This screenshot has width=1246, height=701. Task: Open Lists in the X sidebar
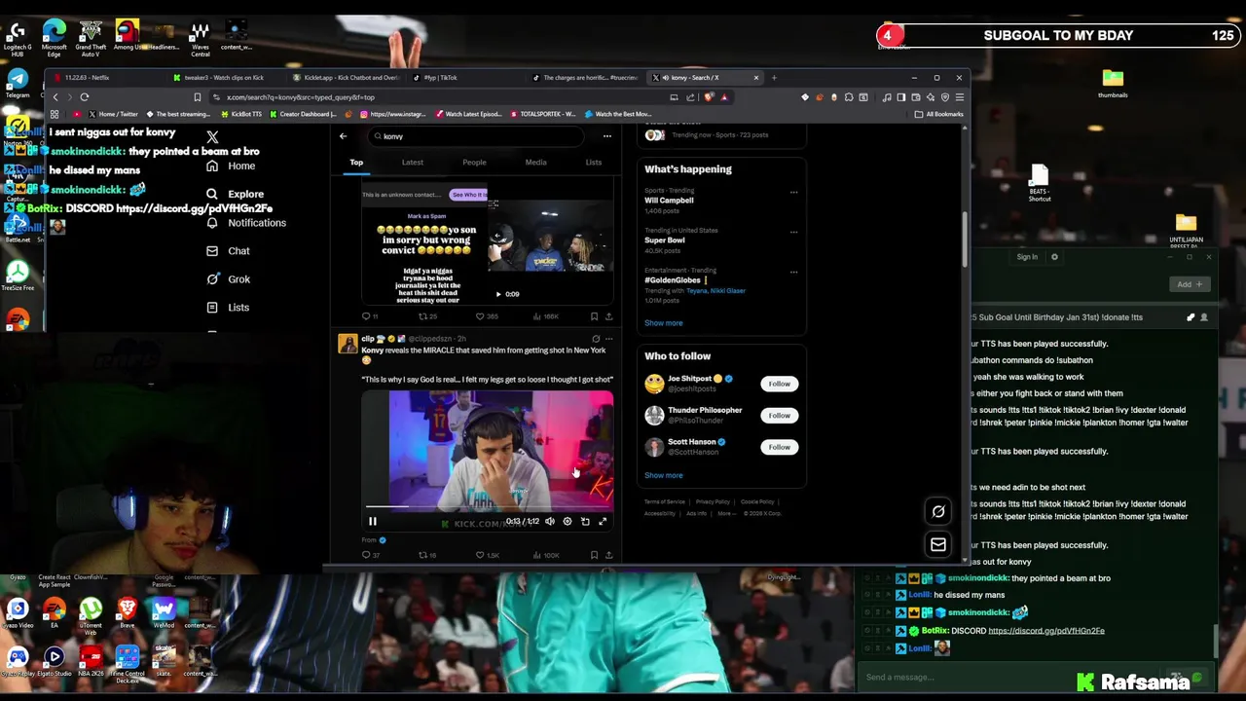228,308
